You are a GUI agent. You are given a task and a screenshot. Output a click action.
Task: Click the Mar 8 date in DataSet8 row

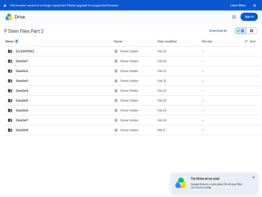point(161,130)
